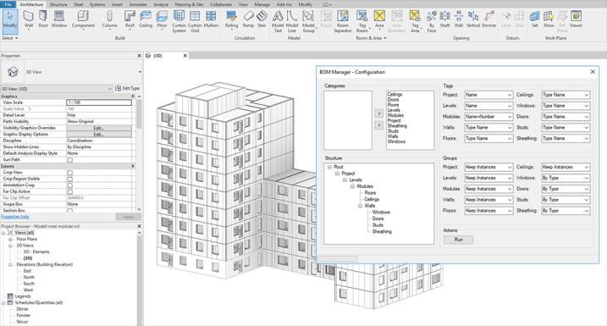Open the Structure ribbon tab

[58, 4]
